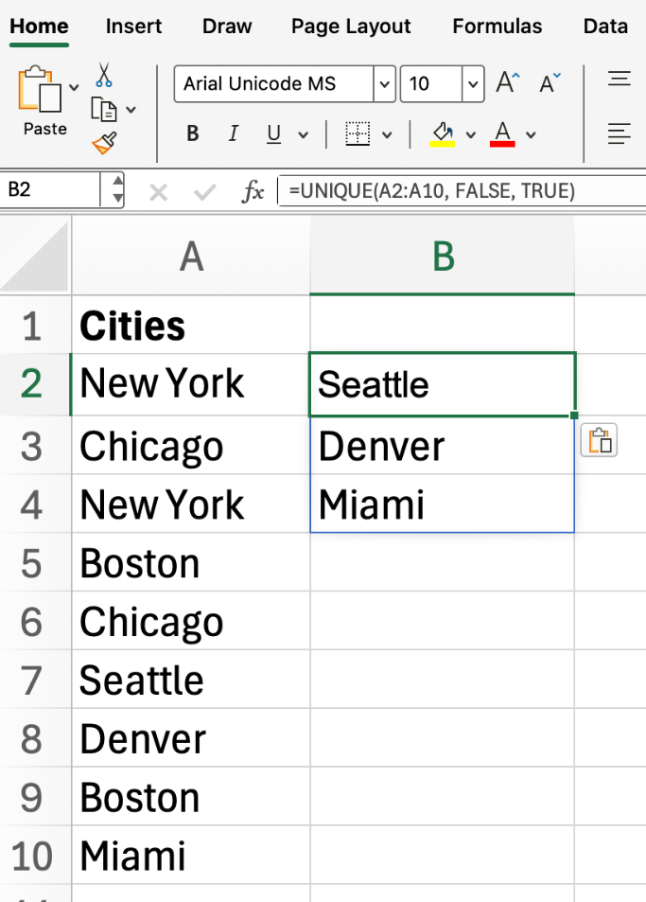
Task: Click the Borders icon
Action: (x=358, y=134)
